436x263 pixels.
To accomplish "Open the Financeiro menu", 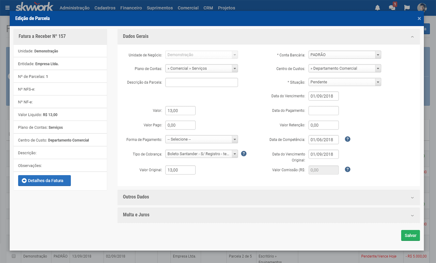I will point(131,8).
